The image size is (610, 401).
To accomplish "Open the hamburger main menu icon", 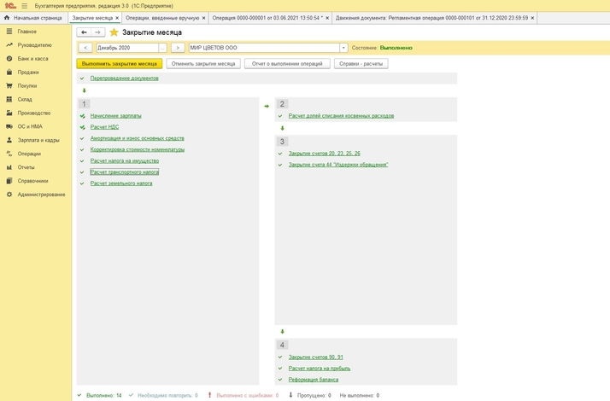I will [x=24, y=5].
